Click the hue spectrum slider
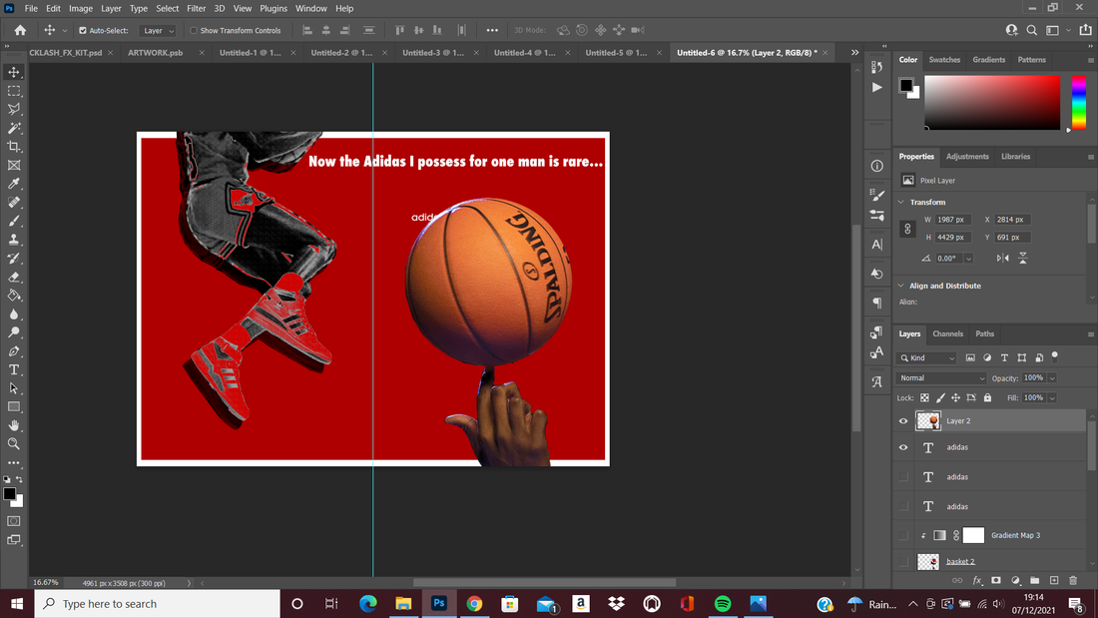Image resolution: width=1098 pixels, height=618 pixels. 1079,102
